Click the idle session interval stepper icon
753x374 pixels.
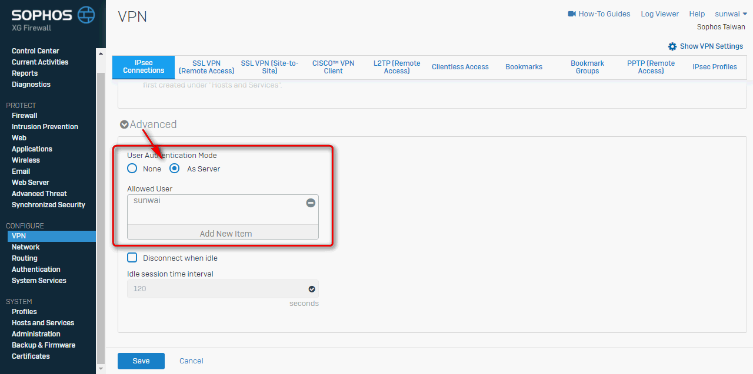[312, 289]
